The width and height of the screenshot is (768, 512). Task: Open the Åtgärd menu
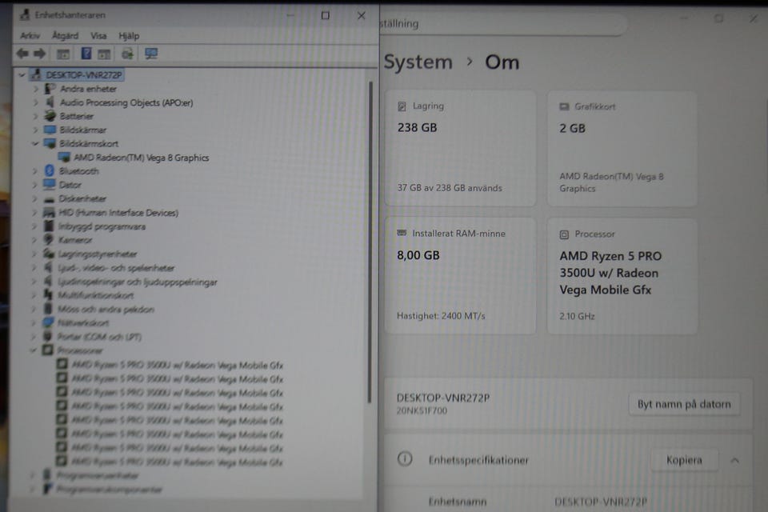[x=65, y=36]
